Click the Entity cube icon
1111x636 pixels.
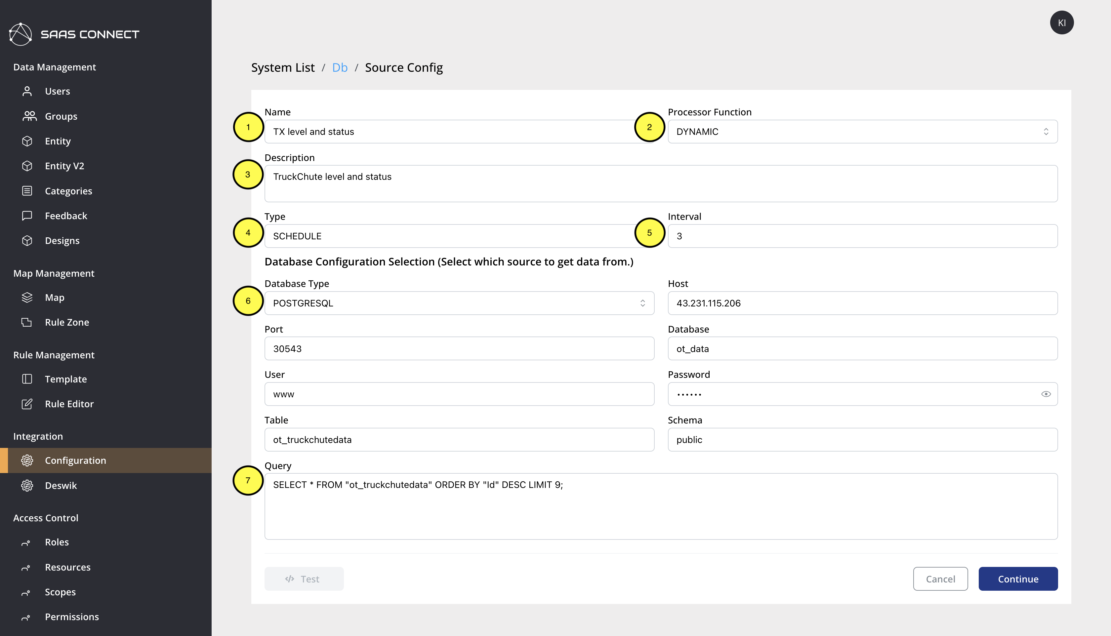click(27, 141)
